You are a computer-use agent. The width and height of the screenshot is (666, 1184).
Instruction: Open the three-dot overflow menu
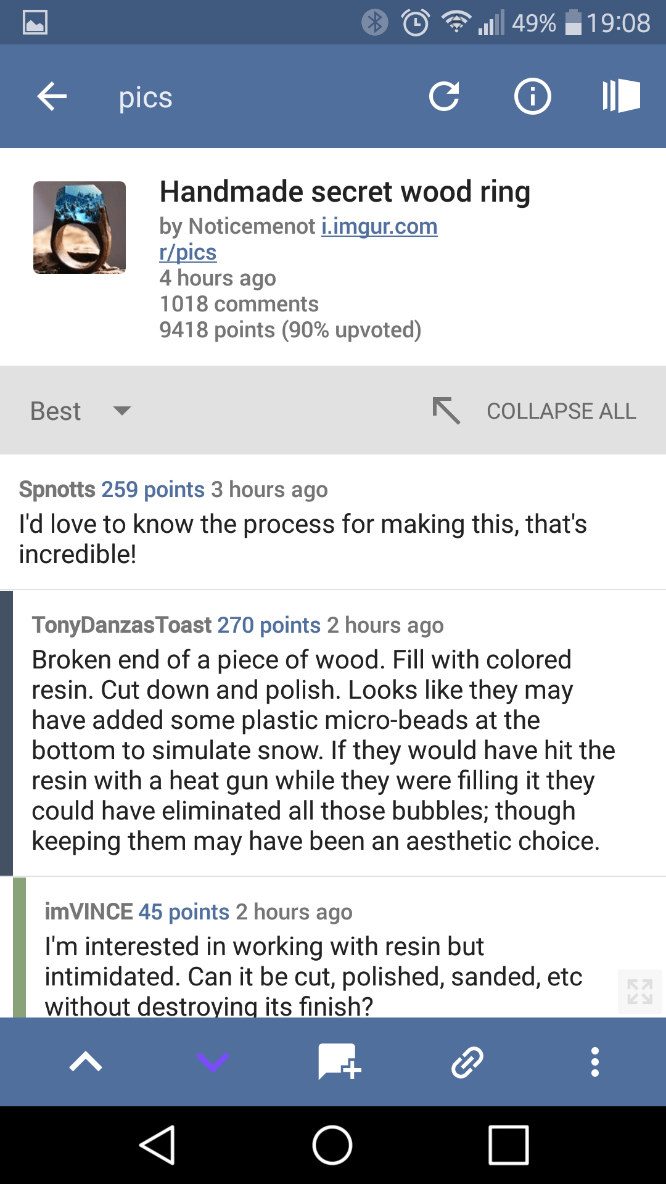[595, 1062]
